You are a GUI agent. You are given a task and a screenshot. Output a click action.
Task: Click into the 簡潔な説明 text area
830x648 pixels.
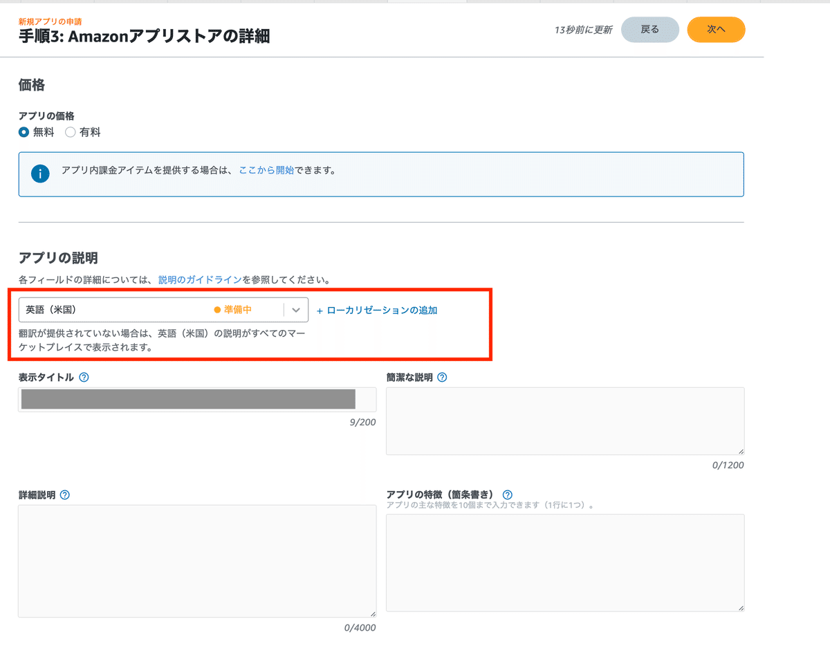565,421
